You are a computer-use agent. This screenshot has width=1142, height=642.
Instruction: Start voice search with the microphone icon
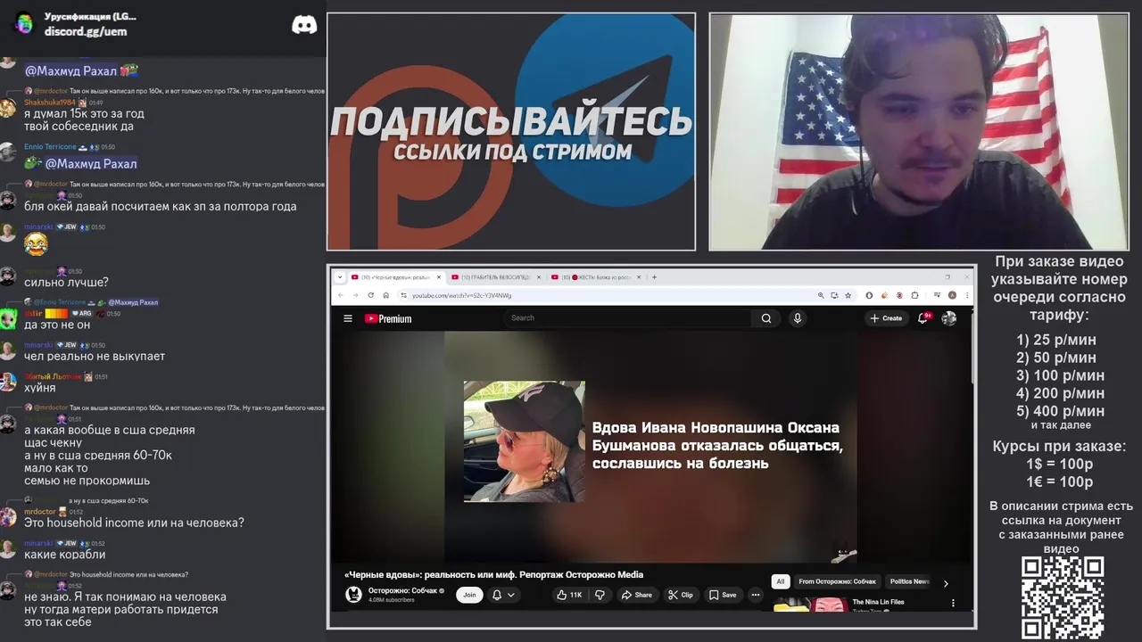pos(798,318)
